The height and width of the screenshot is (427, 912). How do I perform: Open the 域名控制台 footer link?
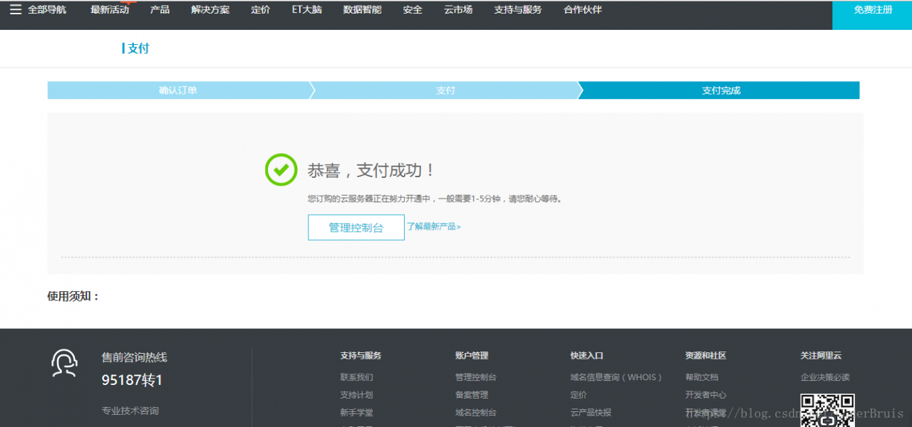pos(476,413)
